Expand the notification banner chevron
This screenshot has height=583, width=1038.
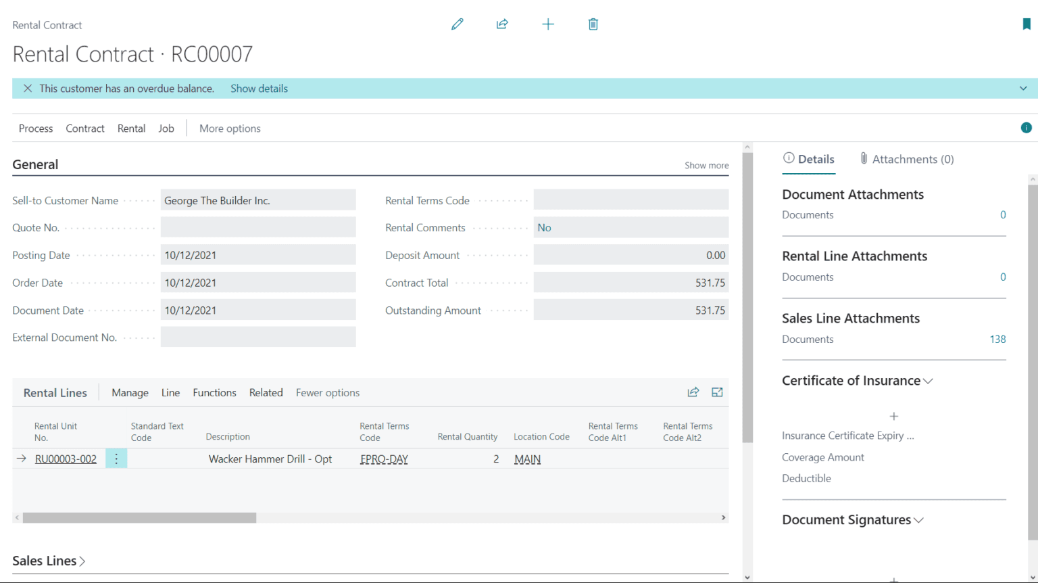tap(1023, 88)
